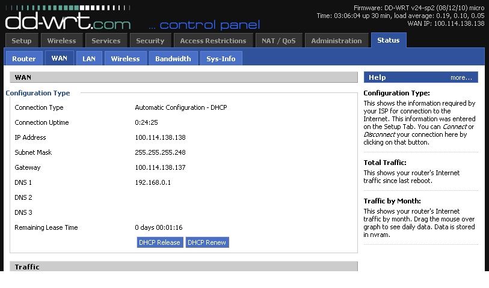Switch to Access Restrictions tab
Viewport: 489px width, 288px height.
click(x=213, y=40)
